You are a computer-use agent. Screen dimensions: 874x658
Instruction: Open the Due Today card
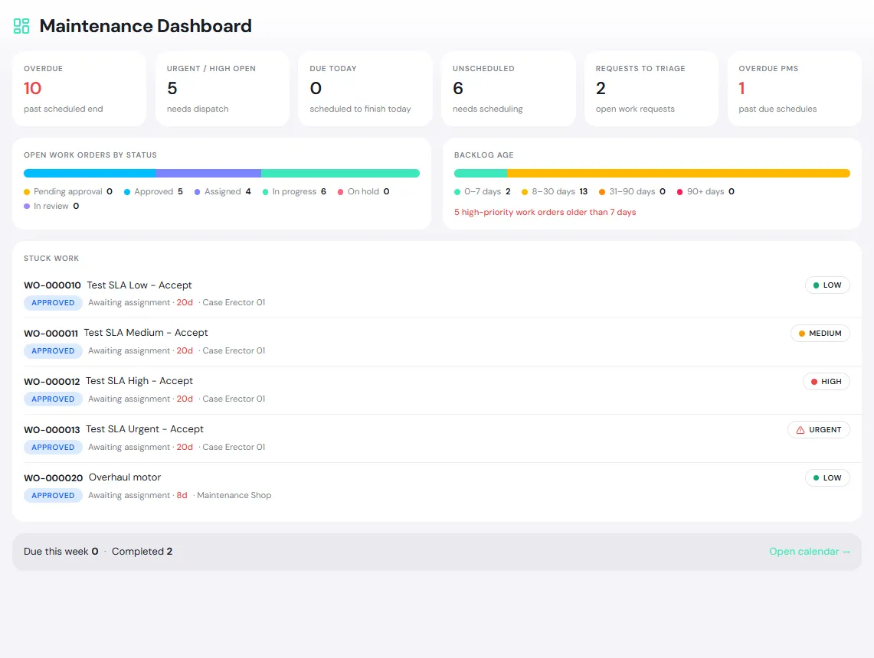coord(365,89)
